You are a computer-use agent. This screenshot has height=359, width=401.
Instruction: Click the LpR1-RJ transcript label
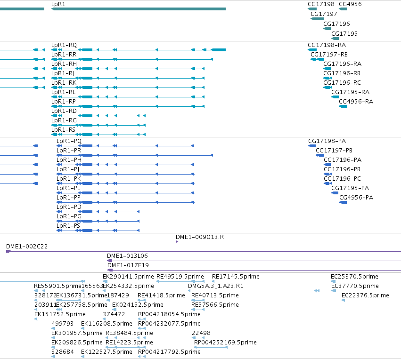(63, 73)
